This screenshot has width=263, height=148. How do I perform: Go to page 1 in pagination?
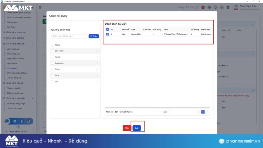(203, 112)
